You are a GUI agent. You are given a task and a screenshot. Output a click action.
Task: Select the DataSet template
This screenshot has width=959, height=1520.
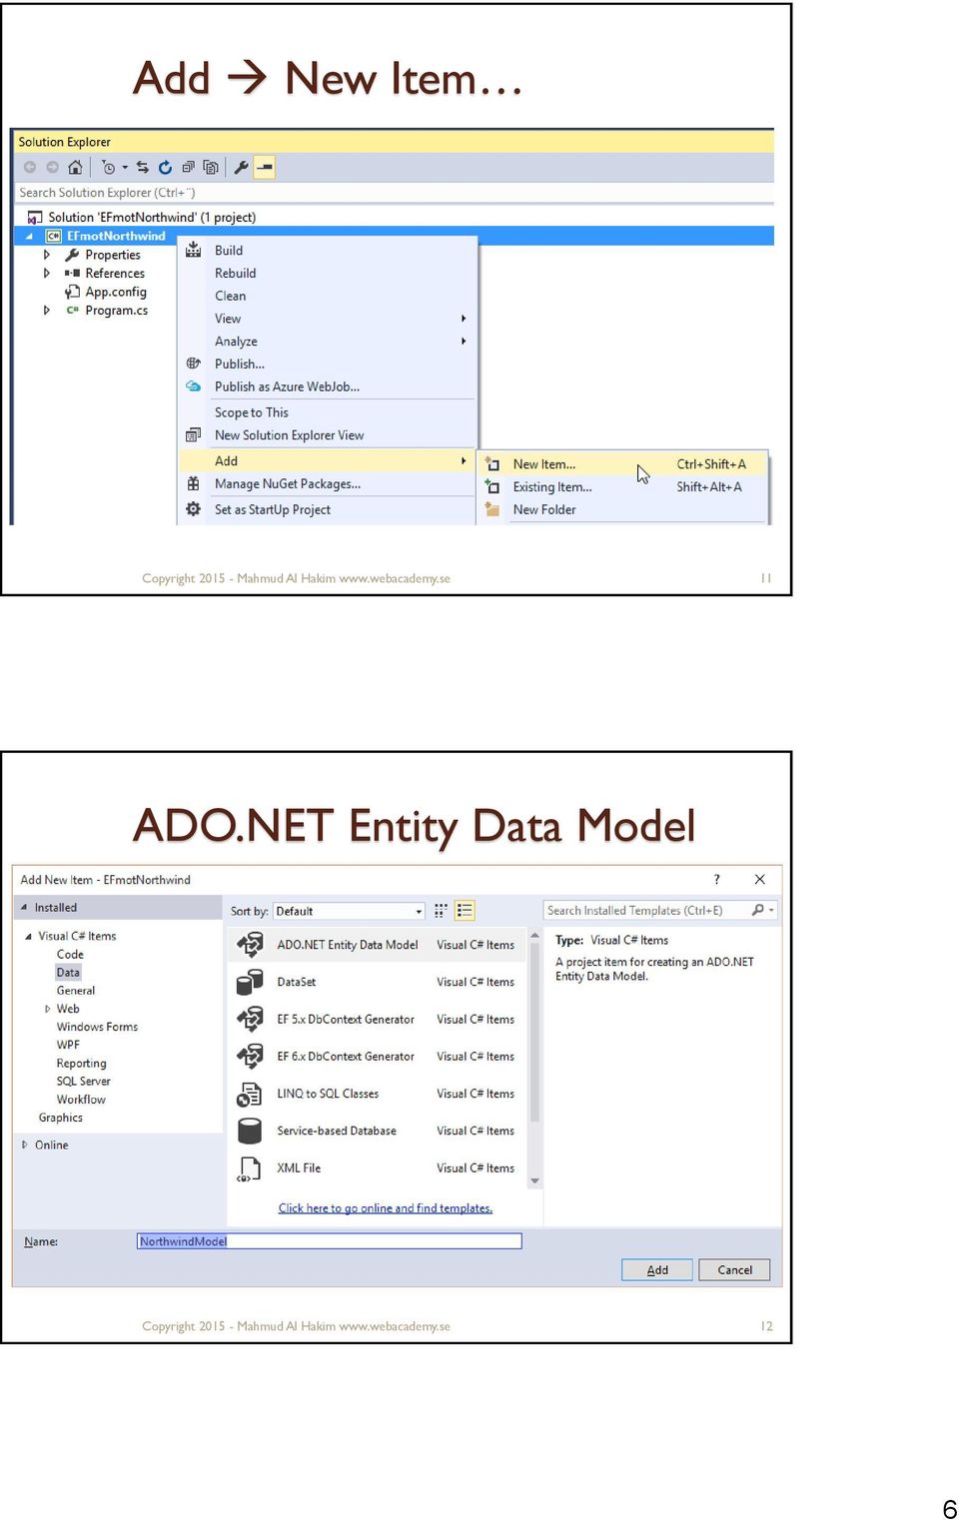[x=378, y=983]
